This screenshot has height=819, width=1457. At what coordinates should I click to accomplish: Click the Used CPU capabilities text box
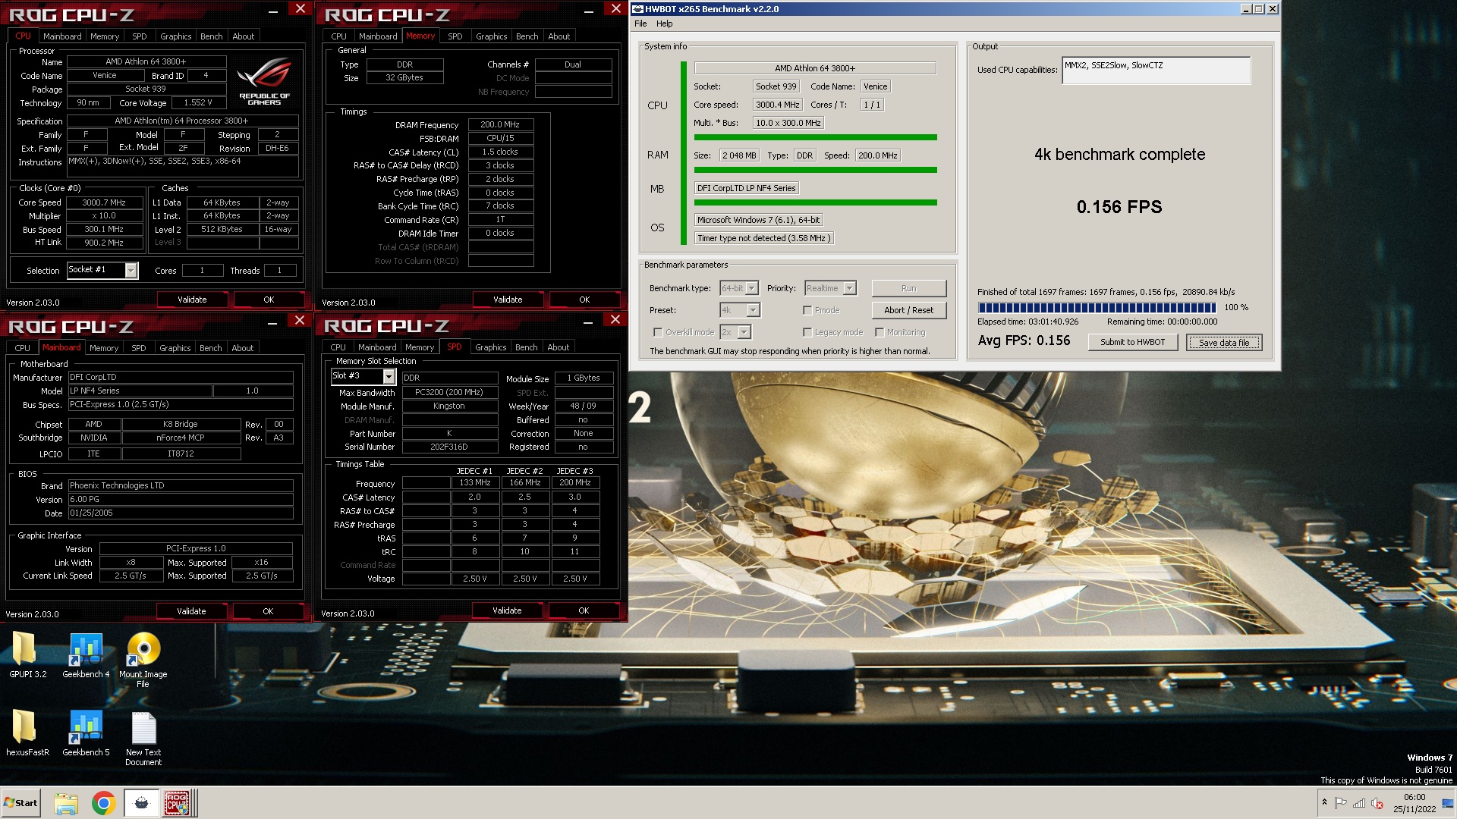tap(1156, 71)
